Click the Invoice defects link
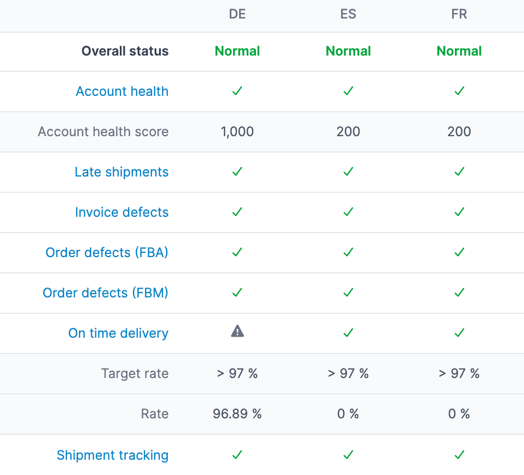This screenshot has width=524, height=475. pos(121,212)
